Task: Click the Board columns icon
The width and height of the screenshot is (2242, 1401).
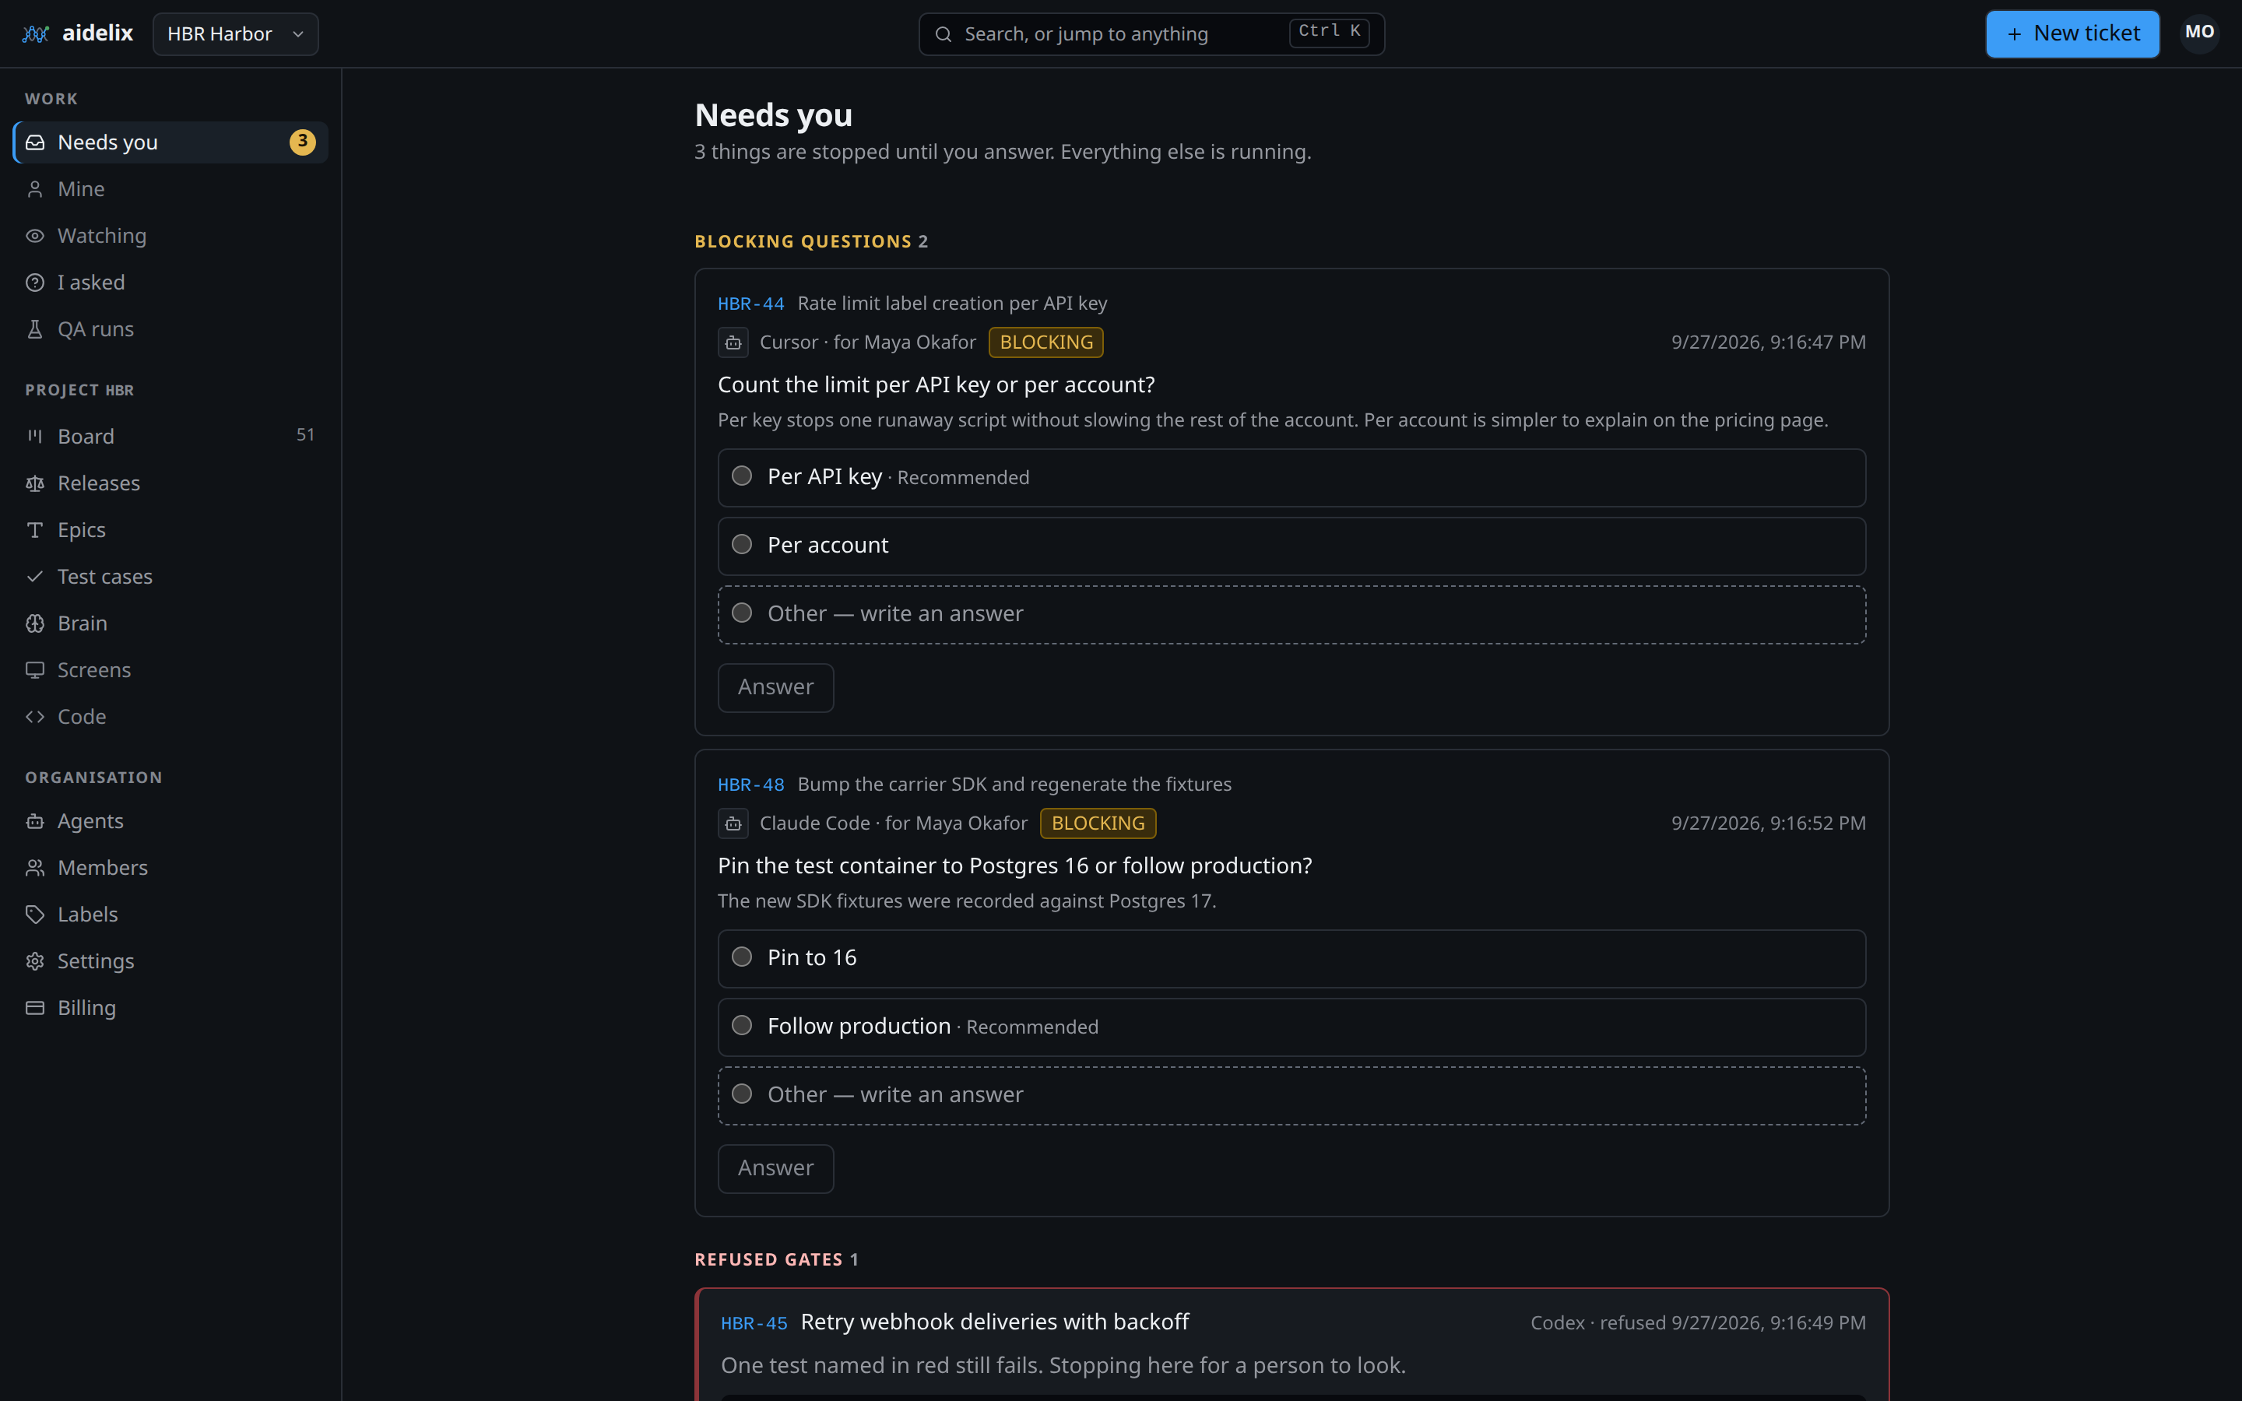Action: pyautogui.click(x=35, y=437)
